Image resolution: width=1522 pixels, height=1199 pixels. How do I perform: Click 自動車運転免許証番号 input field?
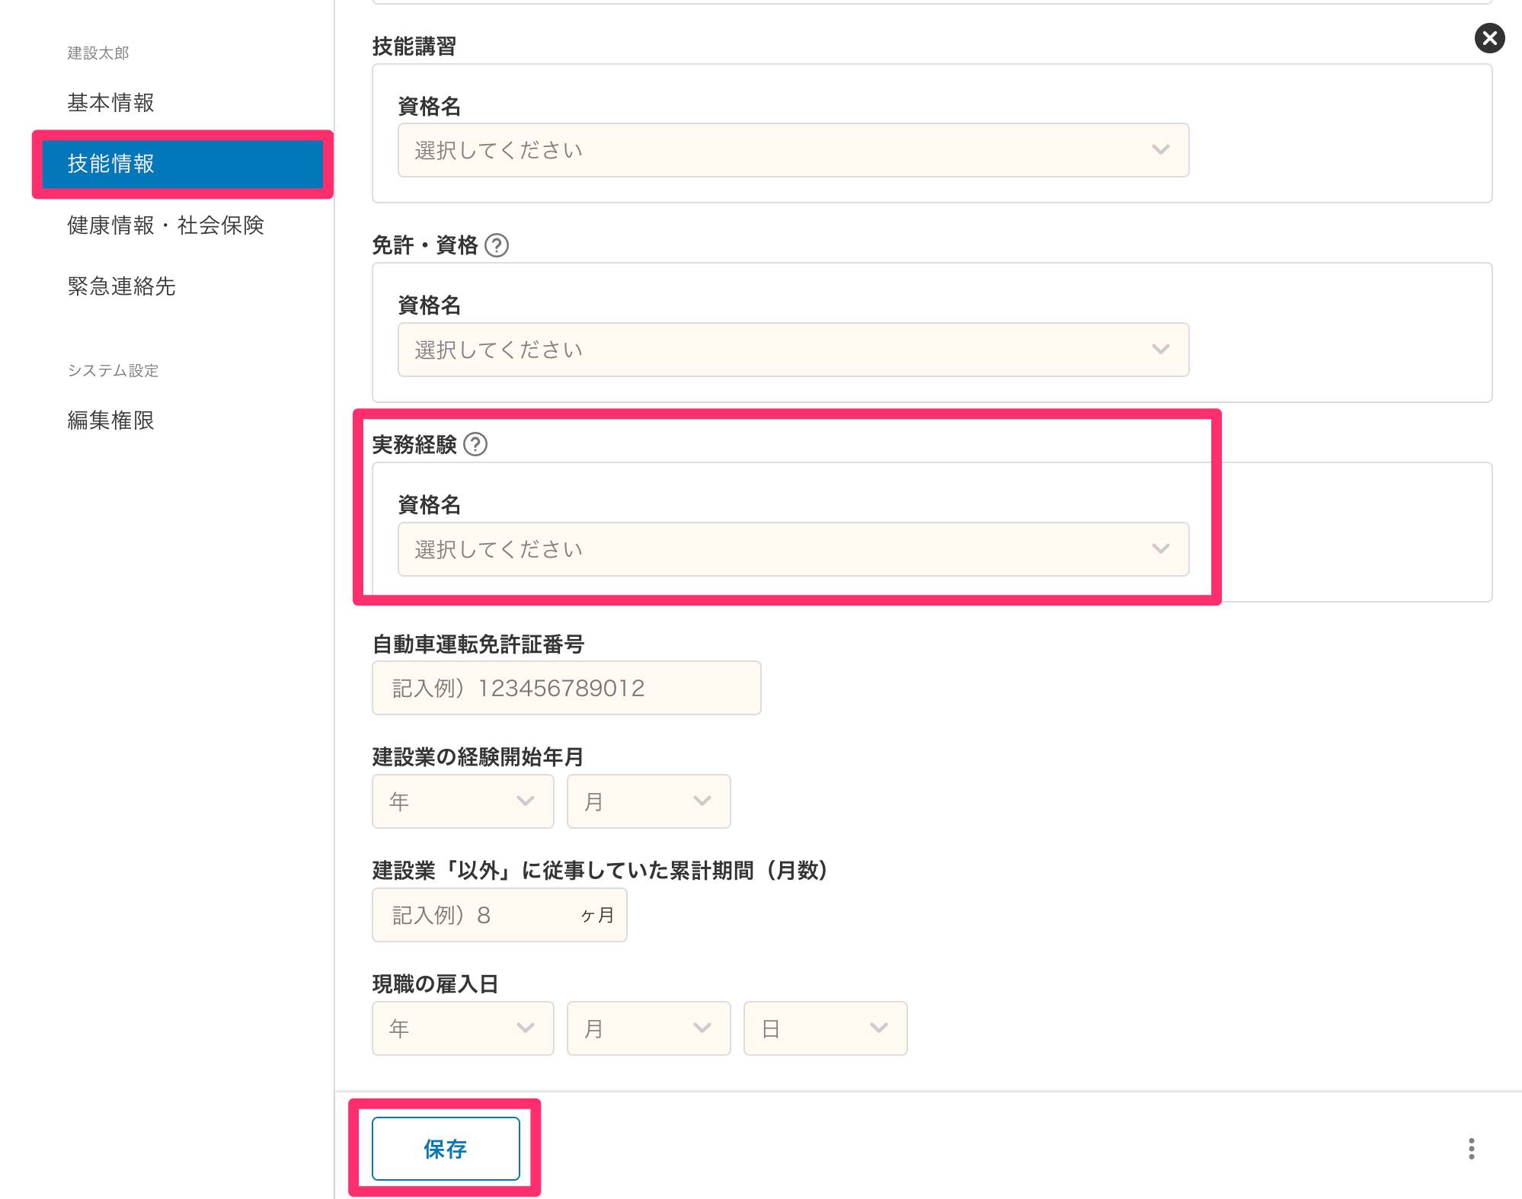[566, 688]
